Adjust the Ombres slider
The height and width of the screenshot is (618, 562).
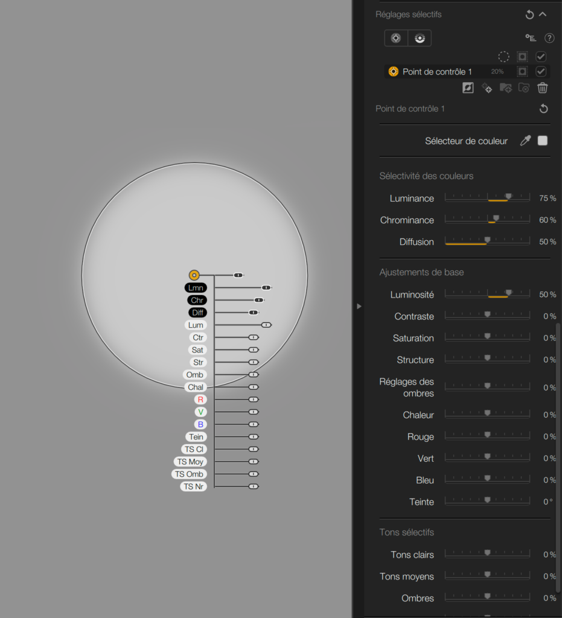click(x=488, y=597)
